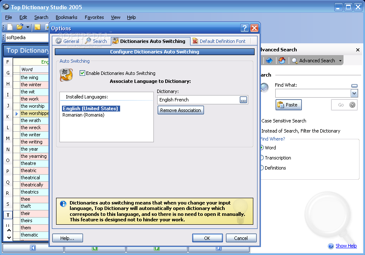Screen dimensions: 365x255
Task: Click the Help... button in Options
Action: point(67,238)
